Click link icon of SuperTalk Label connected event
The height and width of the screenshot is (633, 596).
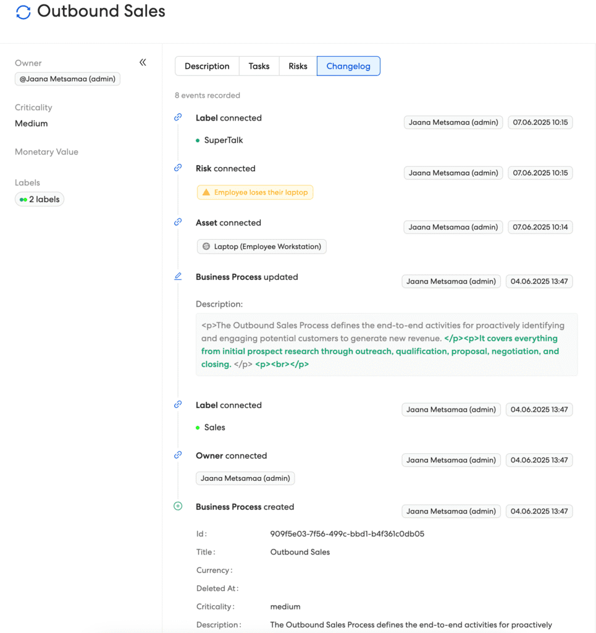pos(178,117)
